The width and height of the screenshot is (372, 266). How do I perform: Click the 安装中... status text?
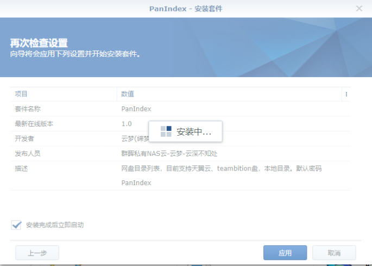point(194,132)
